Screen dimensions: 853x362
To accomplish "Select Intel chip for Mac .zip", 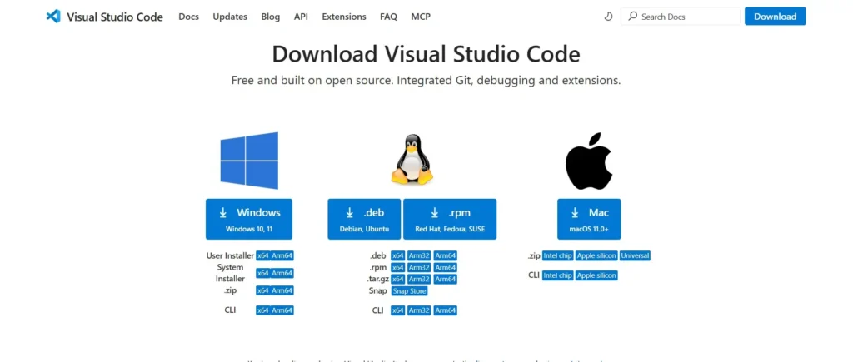I will 557,255.
